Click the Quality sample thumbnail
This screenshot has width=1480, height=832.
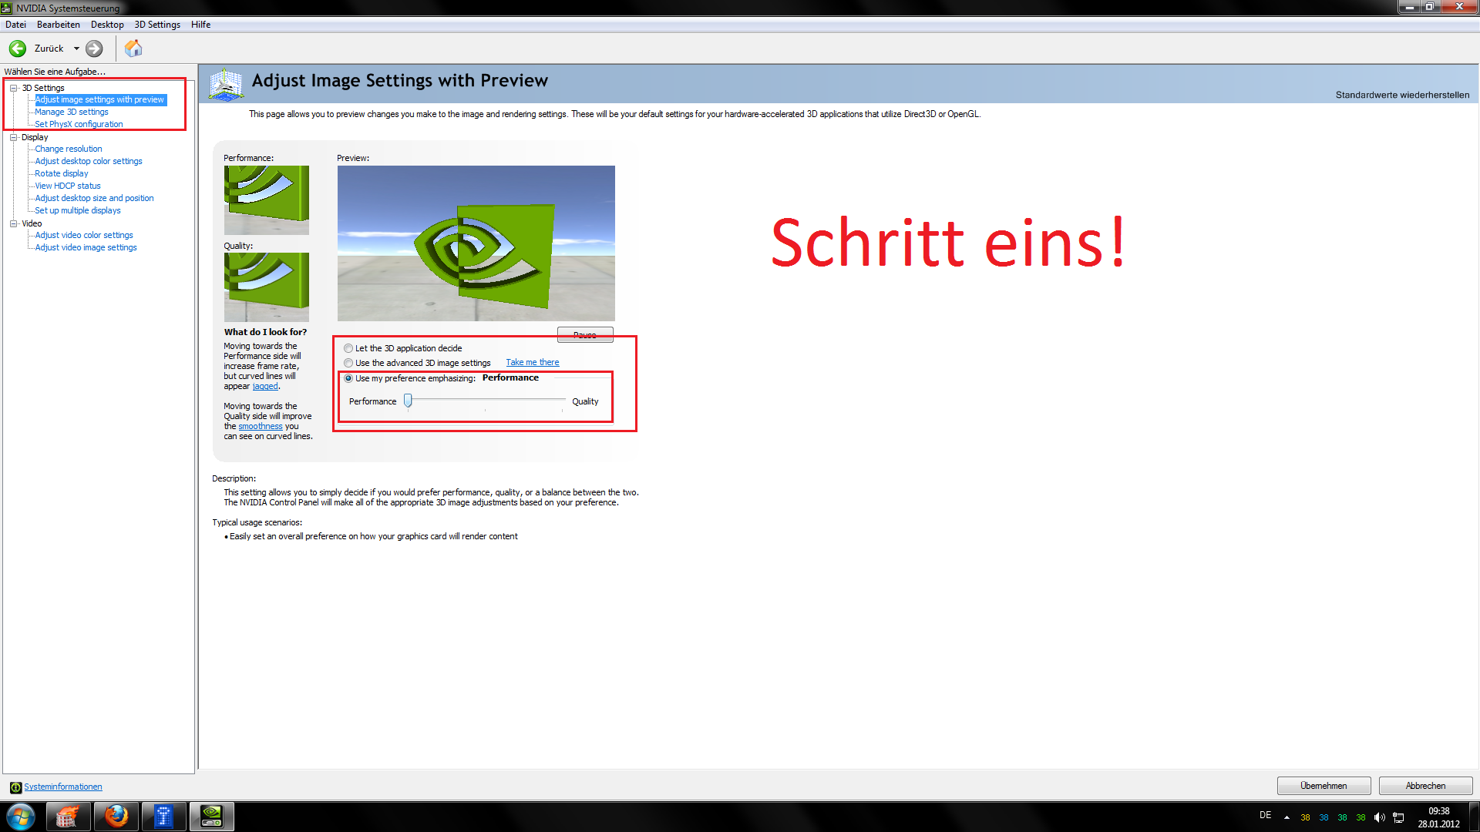click(x=267, y=287)
